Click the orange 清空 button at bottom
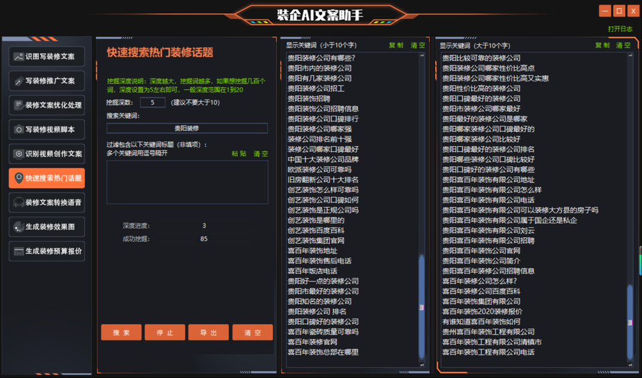The width and height of the screenshot is (642, 378). pyautogui.click(x=252, y=332)
